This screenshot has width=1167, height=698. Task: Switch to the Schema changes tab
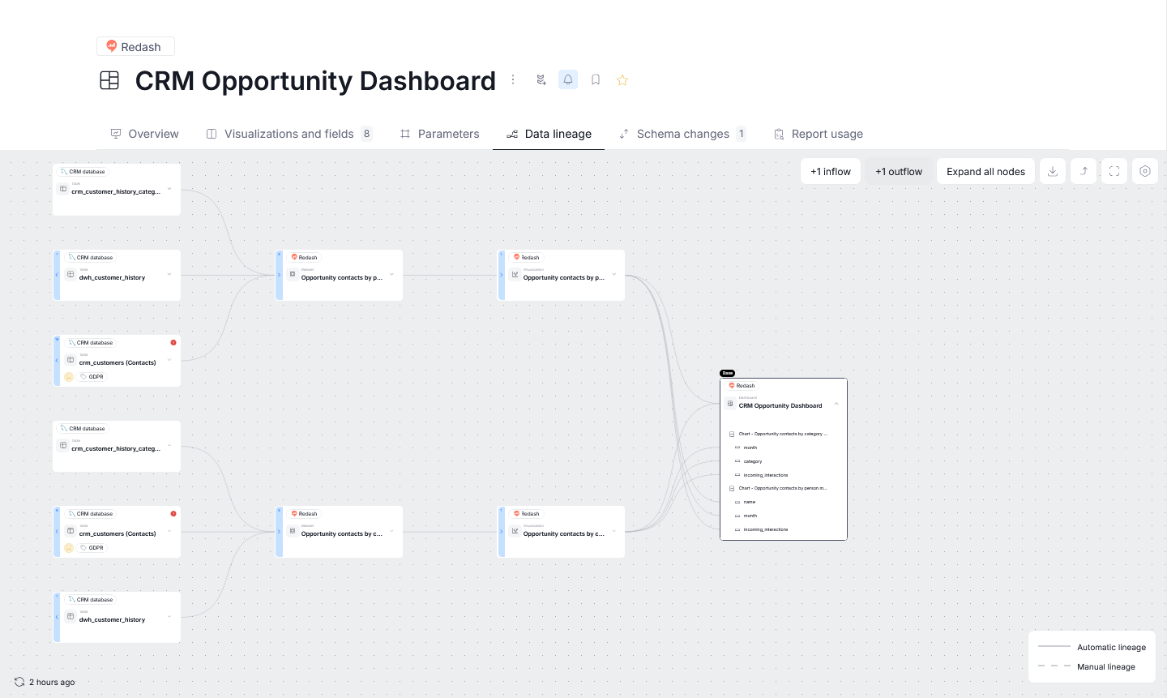682,134
